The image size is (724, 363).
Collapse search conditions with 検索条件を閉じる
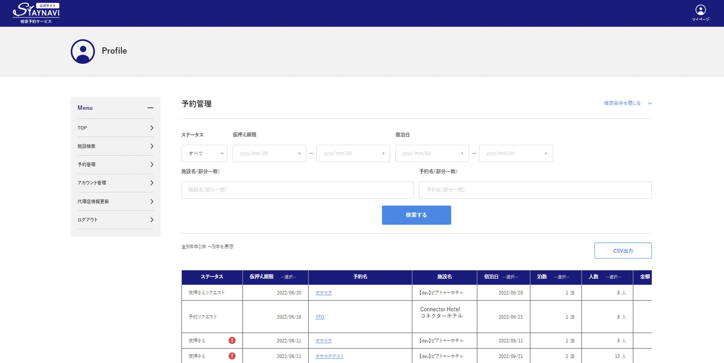(x=627, y=103)
